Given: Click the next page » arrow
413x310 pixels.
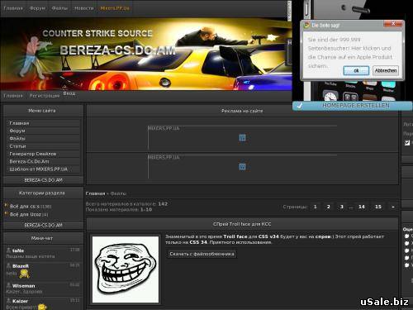Looking at the screenshot, I should [x=393, y=207].
